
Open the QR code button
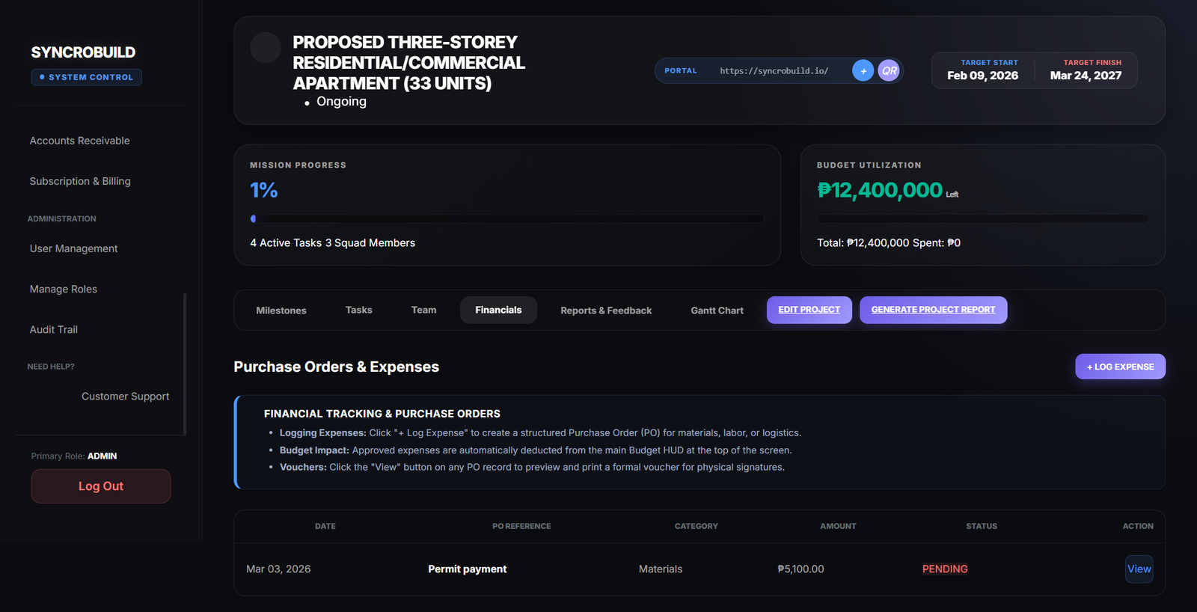[x=889, y=70]
